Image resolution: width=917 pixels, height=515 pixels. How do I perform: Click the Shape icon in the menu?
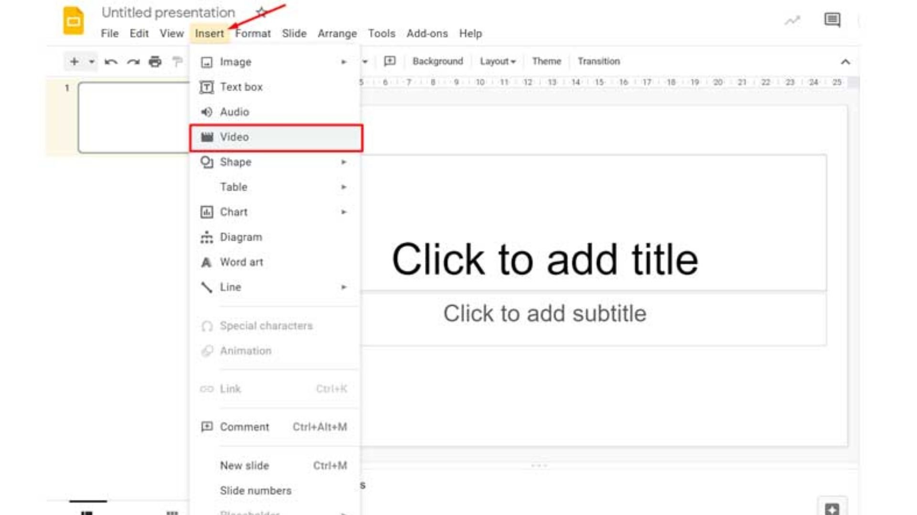[206, 162]
